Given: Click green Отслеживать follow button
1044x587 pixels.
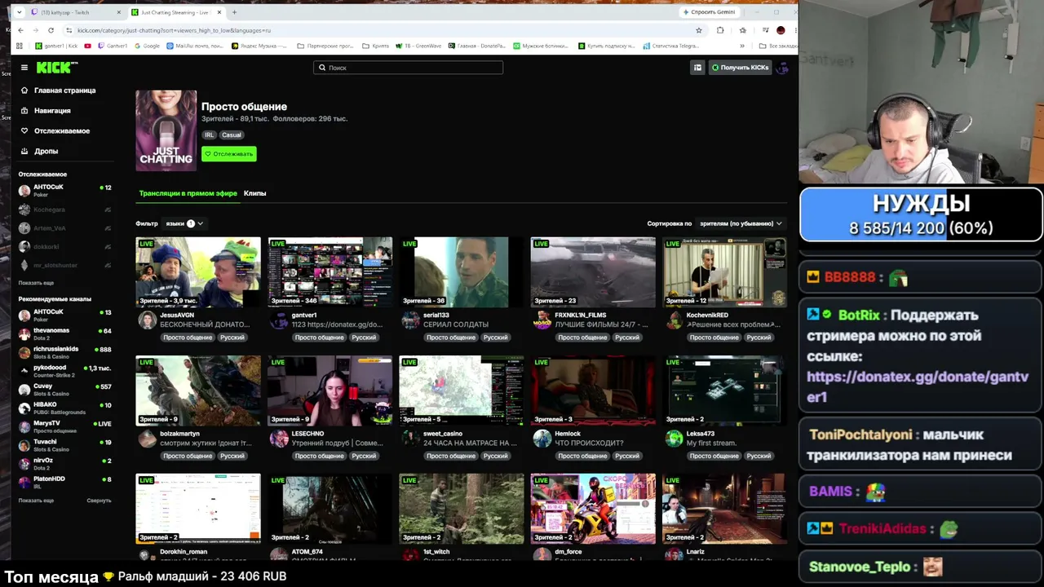Looking at the screenshot, I should click(x=229, y=153).
